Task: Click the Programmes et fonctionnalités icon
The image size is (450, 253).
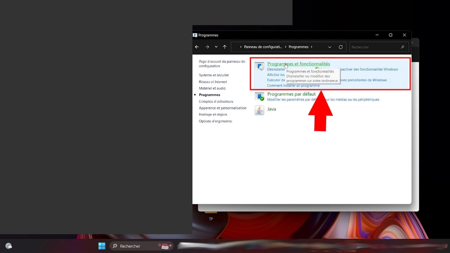Action: pos(259,66)
